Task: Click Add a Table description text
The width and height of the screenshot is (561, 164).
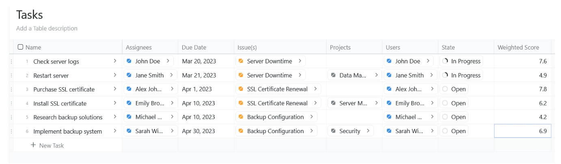Action: [47, 28]
